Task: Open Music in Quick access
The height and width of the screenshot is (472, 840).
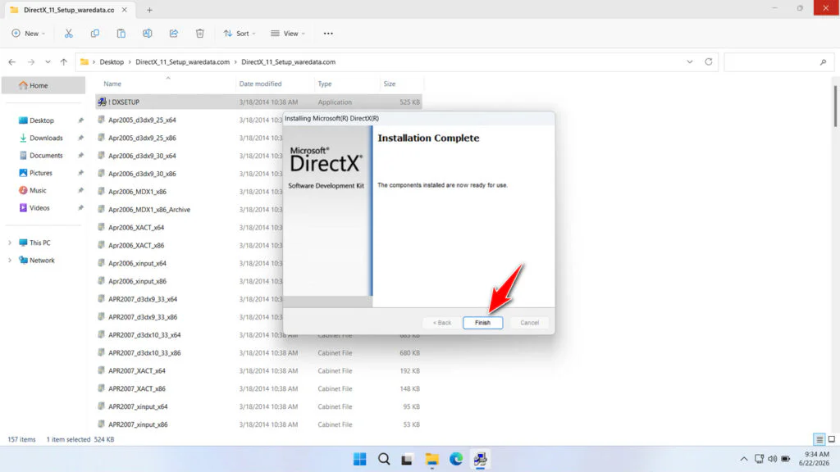Action: pyautogui.click(x=38, y=190)
